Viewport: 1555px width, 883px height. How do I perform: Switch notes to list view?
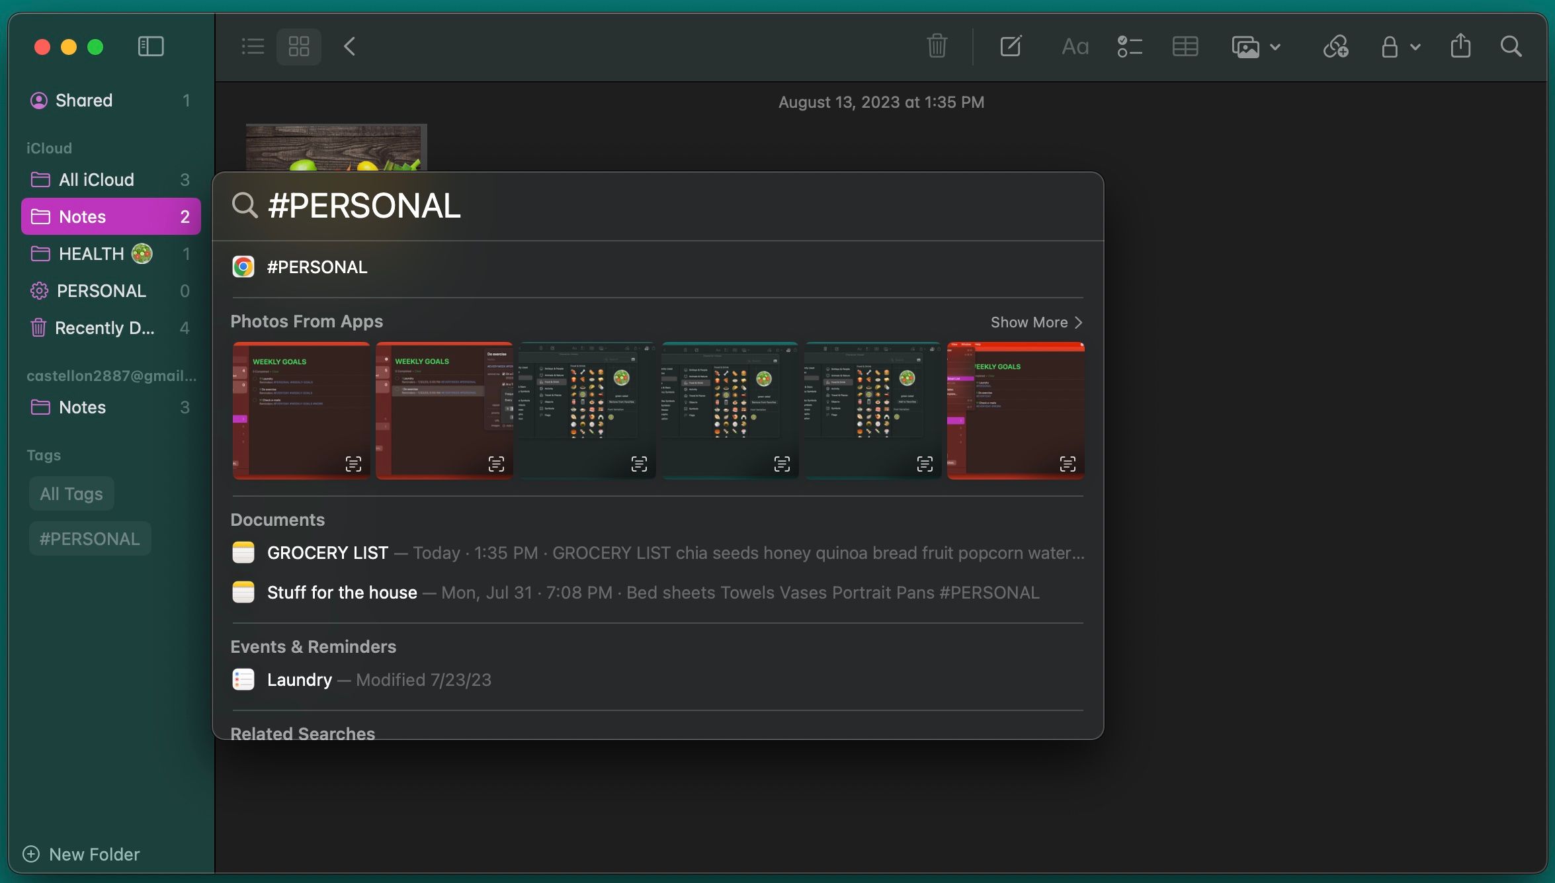[x=252, y=46]
